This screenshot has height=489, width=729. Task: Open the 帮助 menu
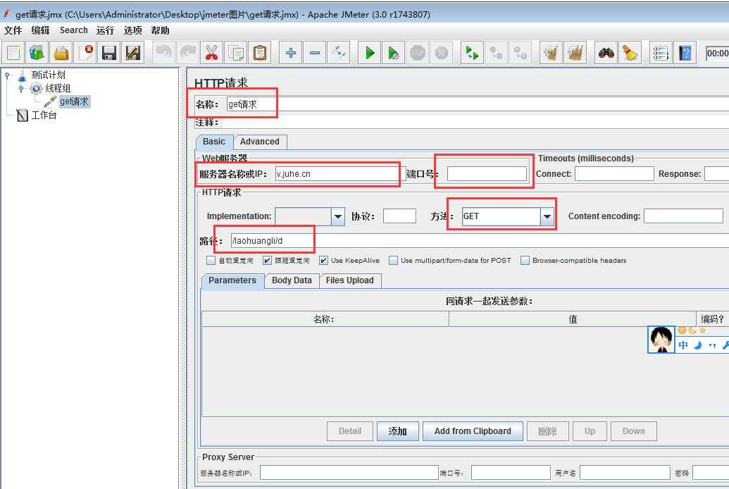(160, 30)
